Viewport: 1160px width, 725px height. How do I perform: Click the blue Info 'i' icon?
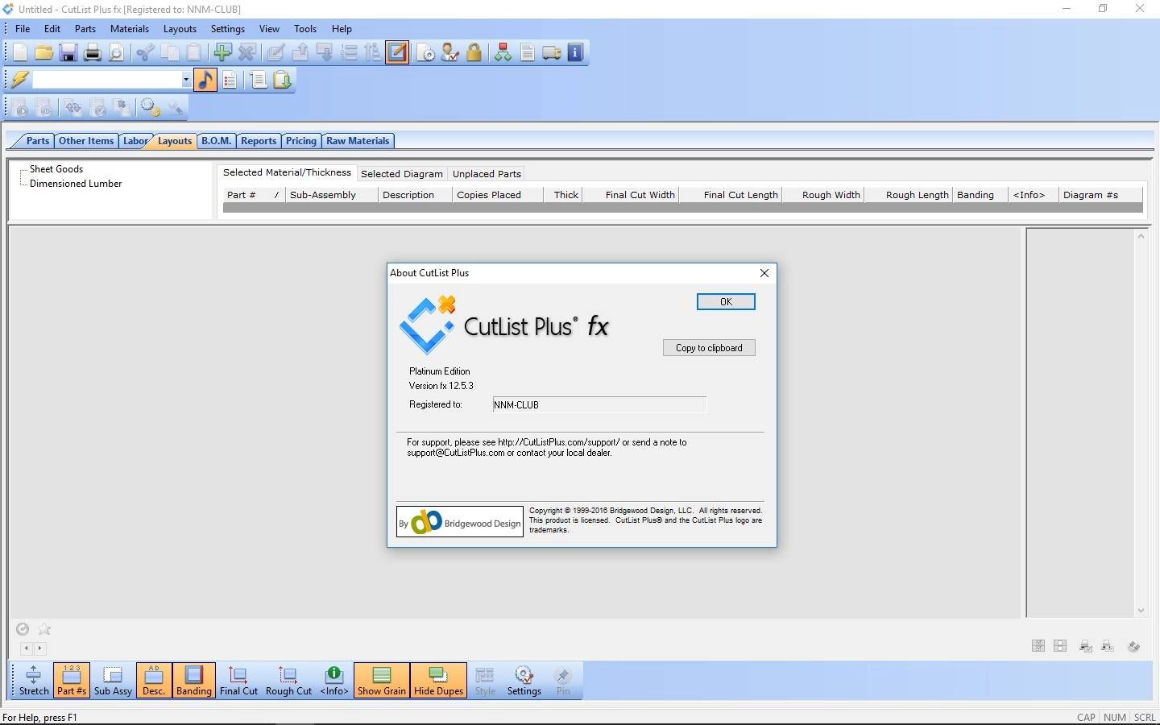[575, 53]
